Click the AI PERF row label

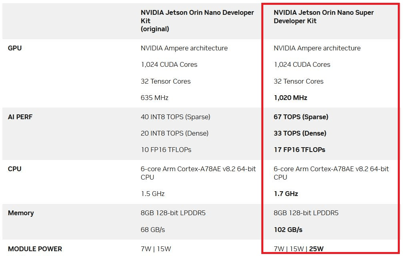point(20,117)
